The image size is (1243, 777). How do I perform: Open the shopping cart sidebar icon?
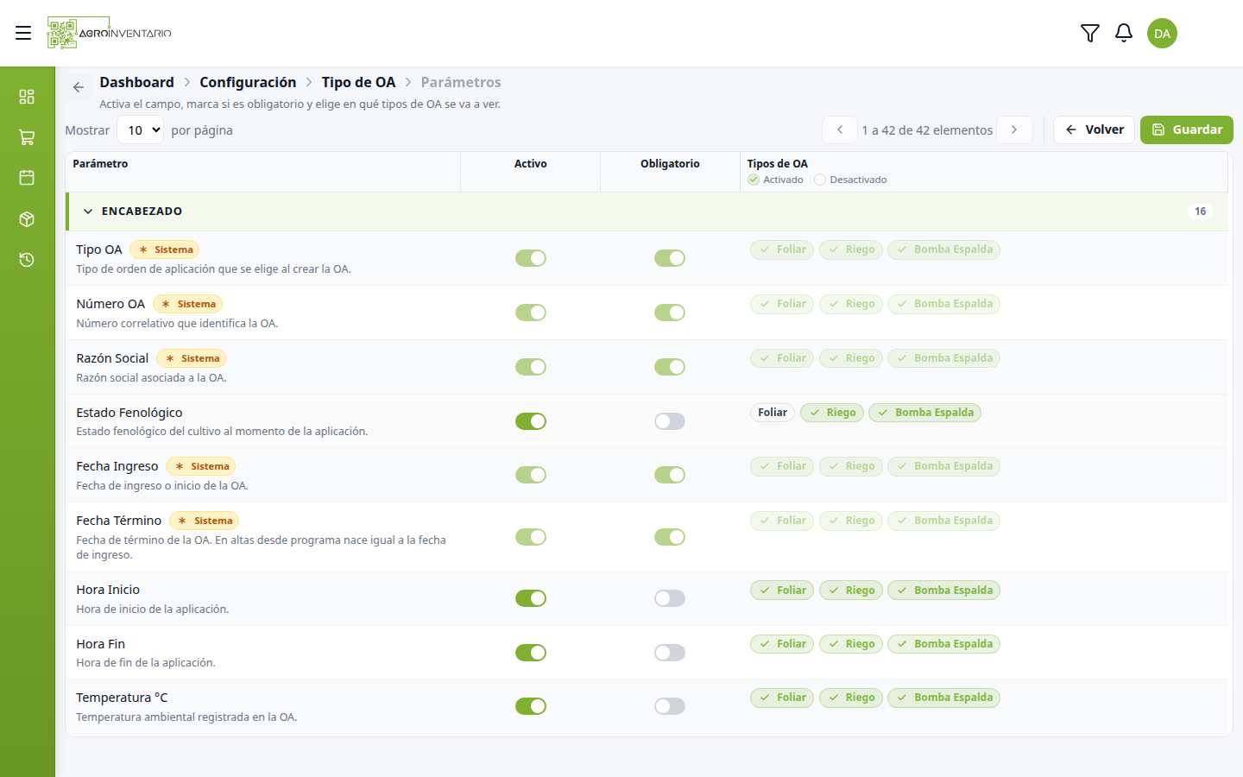27,137
